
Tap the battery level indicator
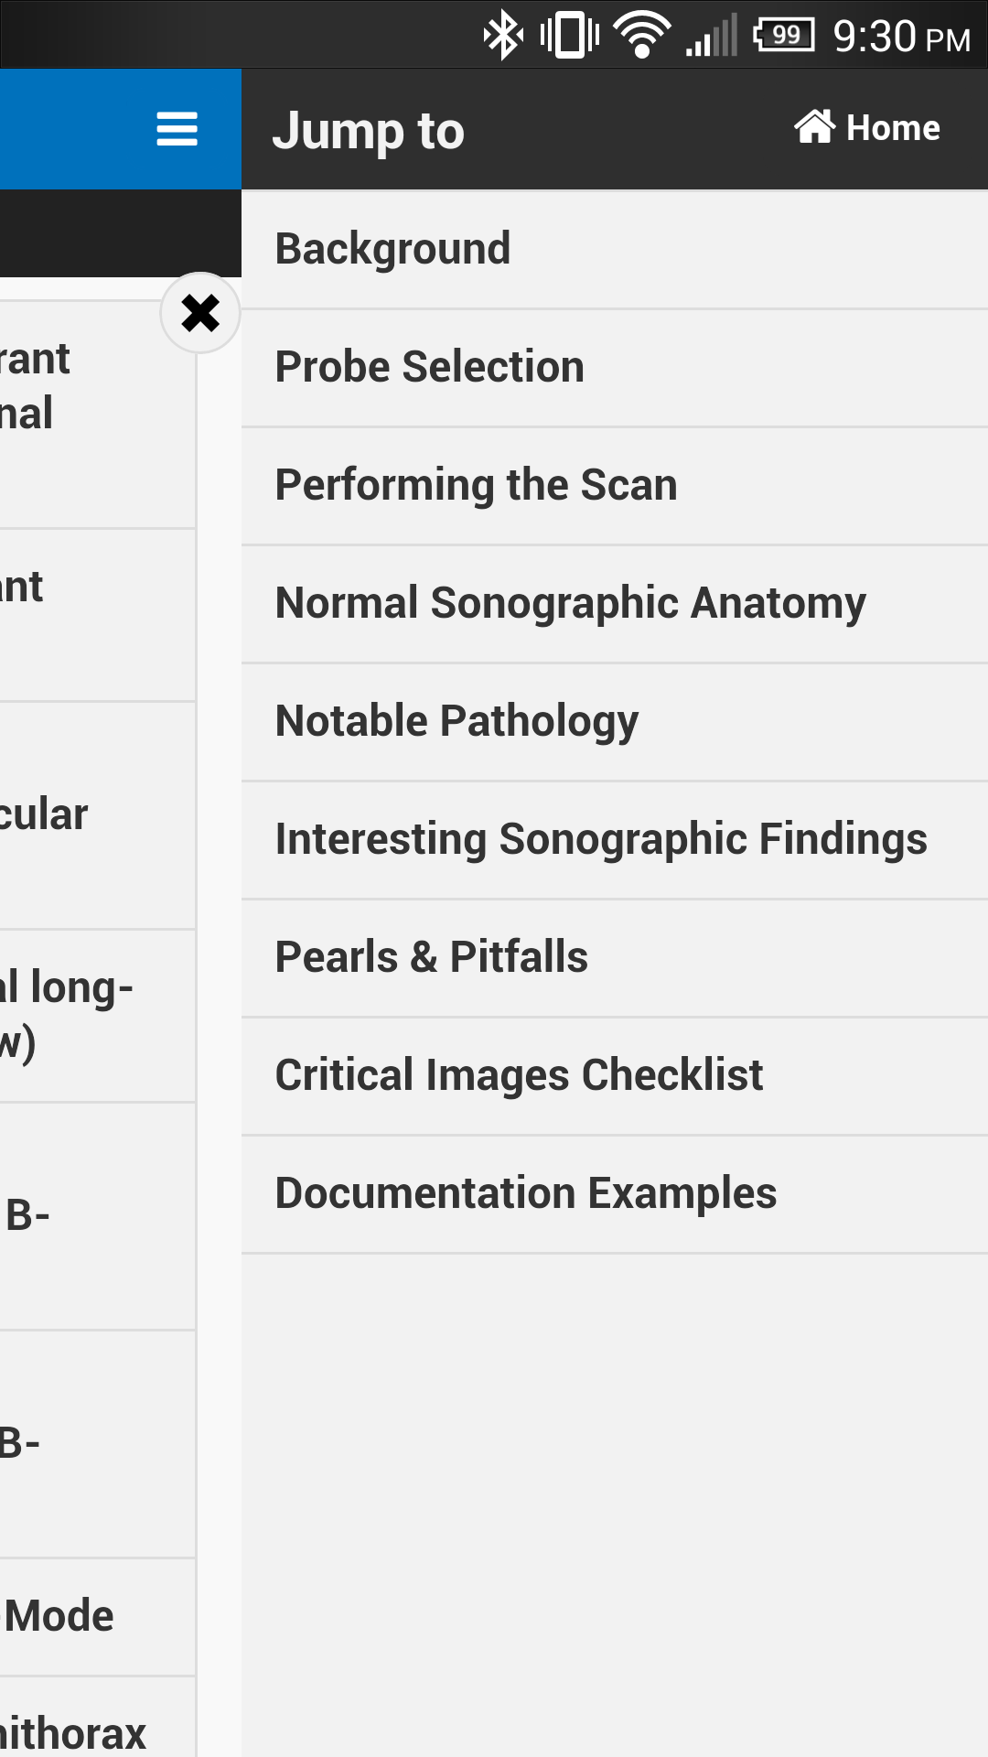(784, 36)
